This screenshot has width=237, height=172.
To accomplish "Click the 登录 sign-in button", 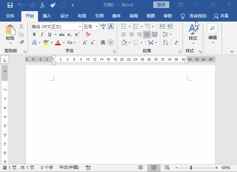I will [161, 5].
